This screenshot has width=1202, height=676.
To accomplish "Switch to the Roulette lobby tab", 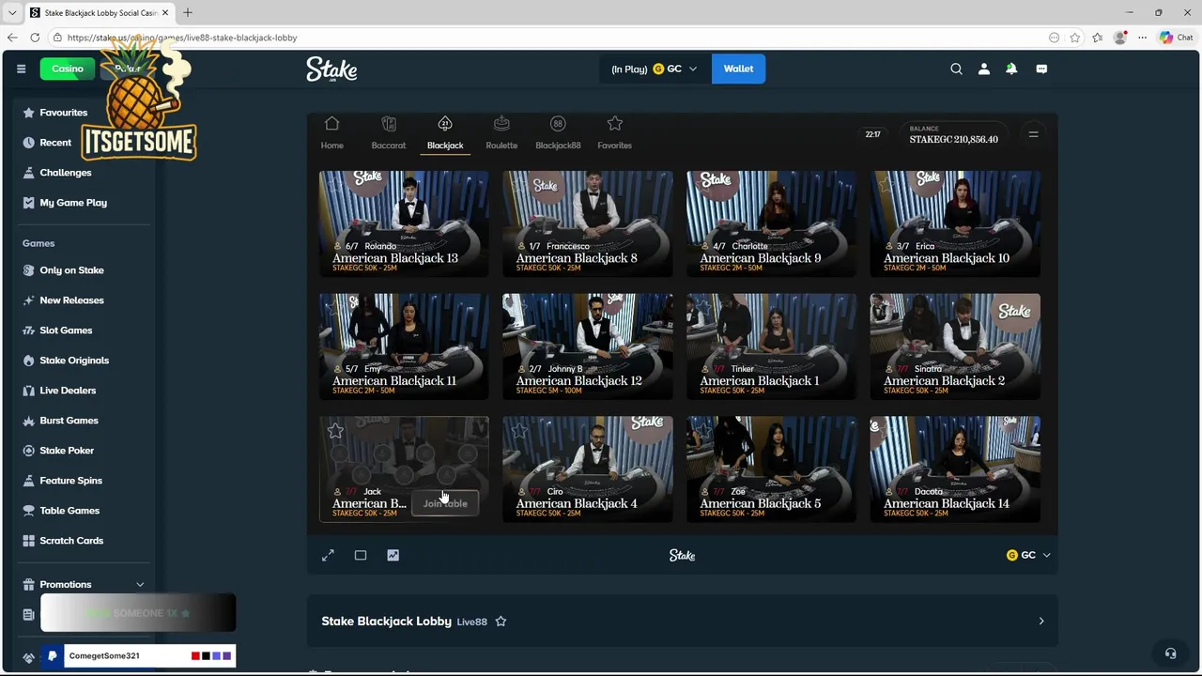I will point(501,133).
